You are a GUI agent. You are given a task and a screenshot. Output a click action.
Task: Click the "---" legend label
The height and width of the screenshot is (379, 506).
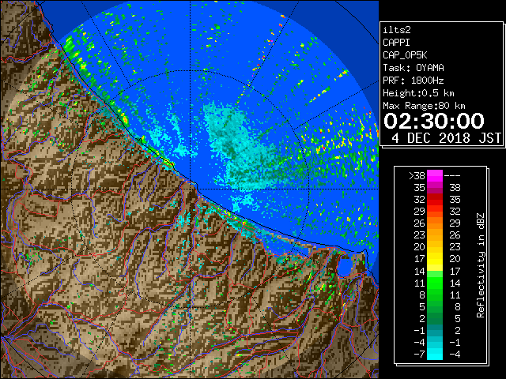[452, 176]
